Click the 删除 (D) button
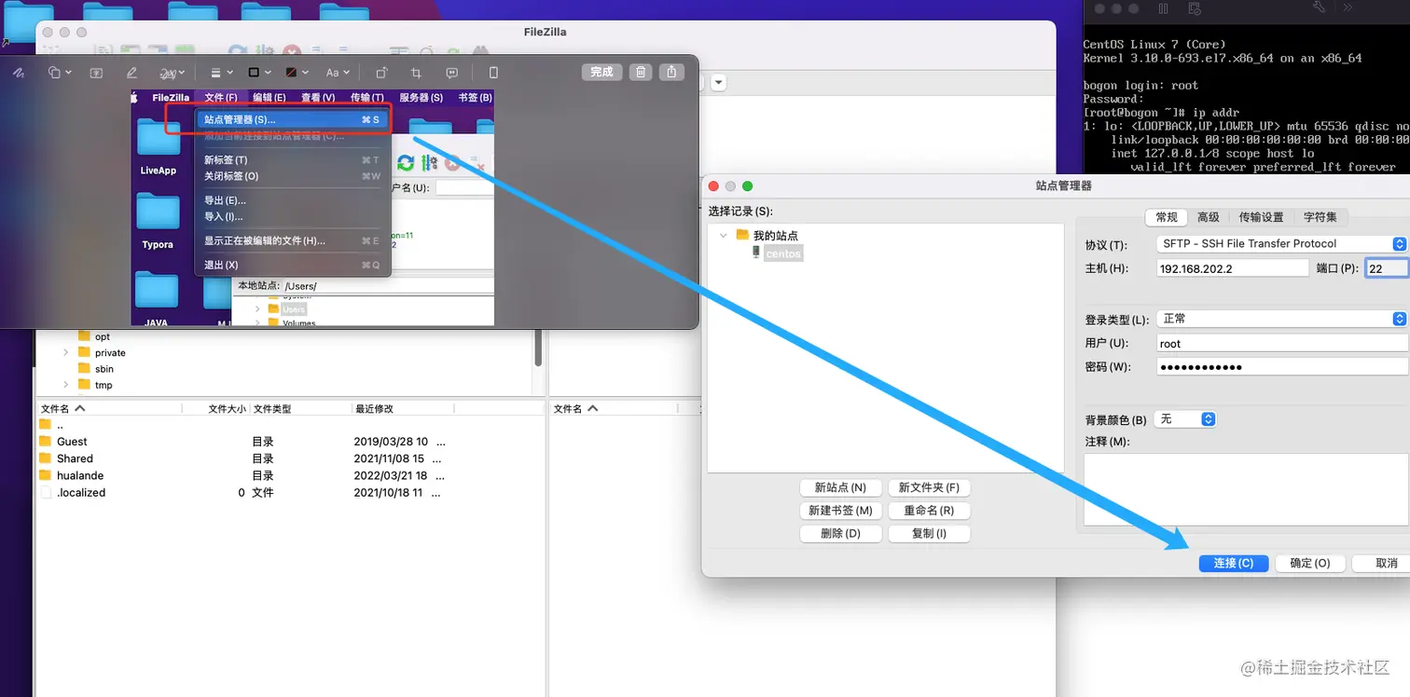This screenshot has height=697, width=1410. [840, 534]
